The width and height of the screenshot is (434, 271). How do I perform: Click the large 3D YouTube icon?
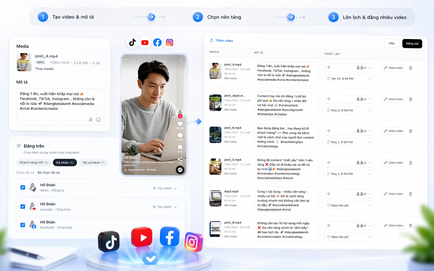coord(142,237)
